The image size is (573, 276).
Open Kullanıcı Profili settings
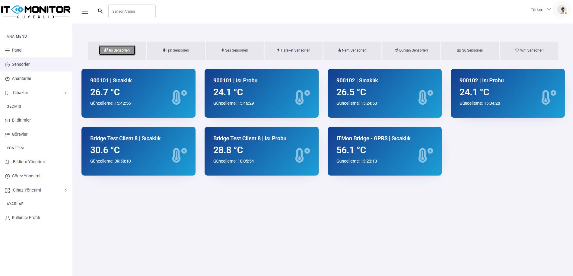pos(26,217)
